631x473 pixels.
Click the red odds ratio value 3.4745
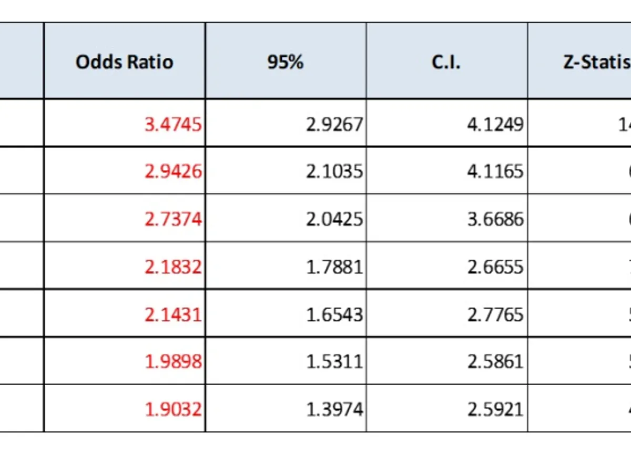point(173,124)
